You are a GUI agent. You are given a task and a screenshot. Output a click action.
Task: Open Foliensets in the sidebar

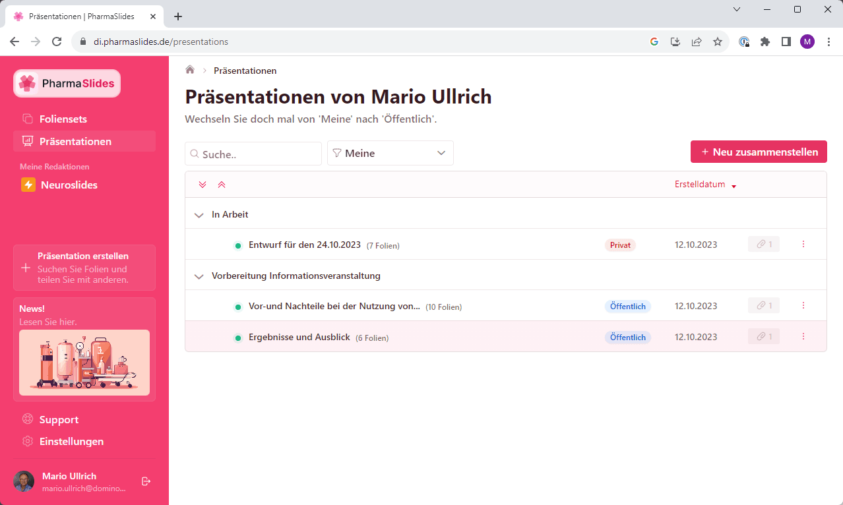tap(63, 119)
